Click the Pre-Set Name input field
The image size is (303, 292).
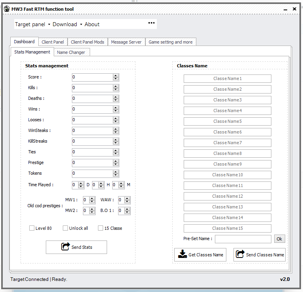243,239
